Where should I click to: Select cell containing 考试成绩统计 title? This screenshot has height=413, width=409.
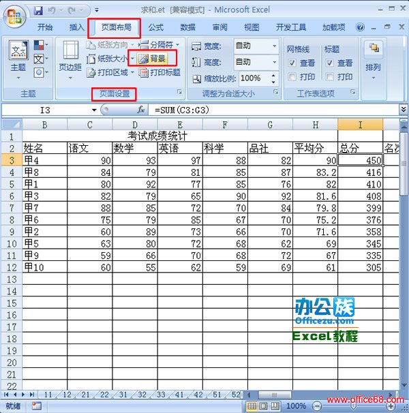click(180, 136)
